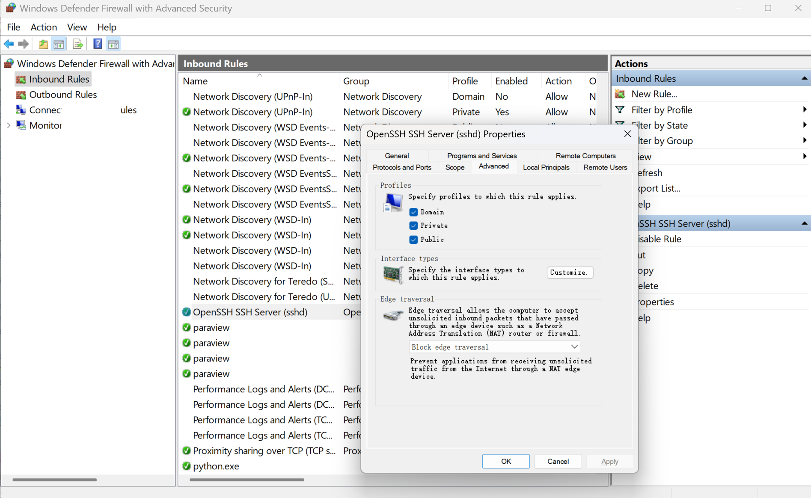811x498 pixels.
Task: Sort rules by the Group column header
Action: [x=394, y=81]
